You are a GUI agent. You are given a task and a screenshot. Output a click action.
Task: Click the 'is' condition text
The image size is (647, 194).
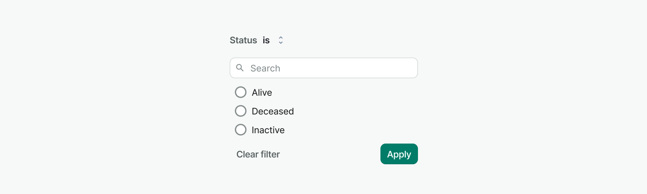266,40
